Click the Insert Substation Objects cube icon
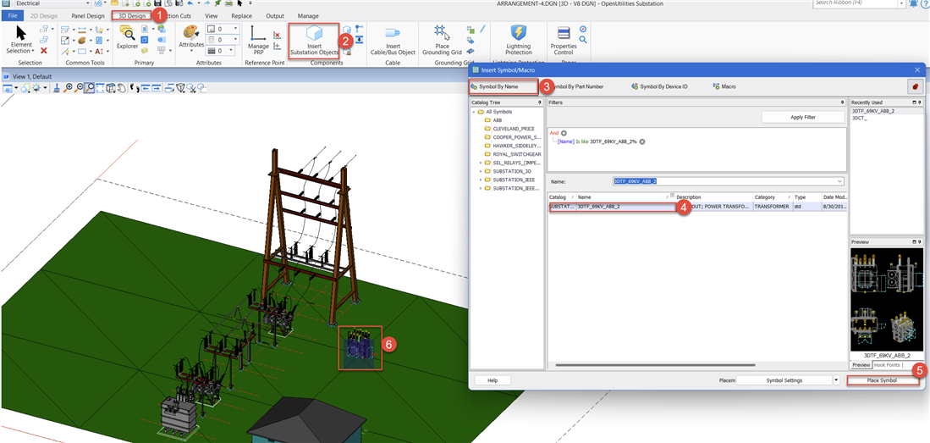The image size is (930, 443). (314, 34)
